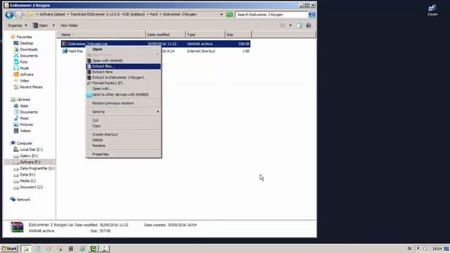The height and width of the screenshot is (253, 450).
Task: Click the green refresh button beside address bar
Action: (230, 14)
